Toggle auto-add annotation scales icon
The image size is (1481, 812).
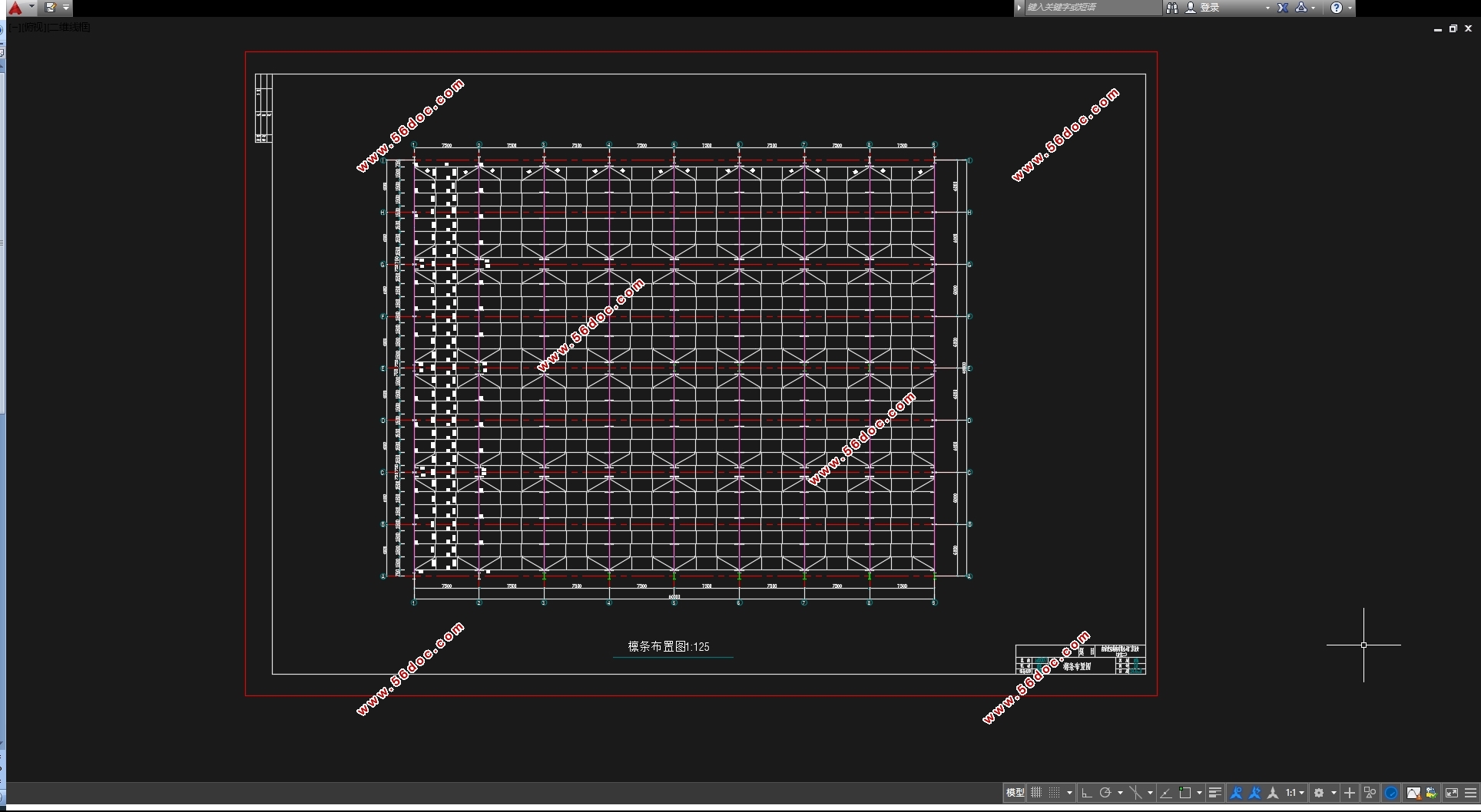[x=1254, y=793]
